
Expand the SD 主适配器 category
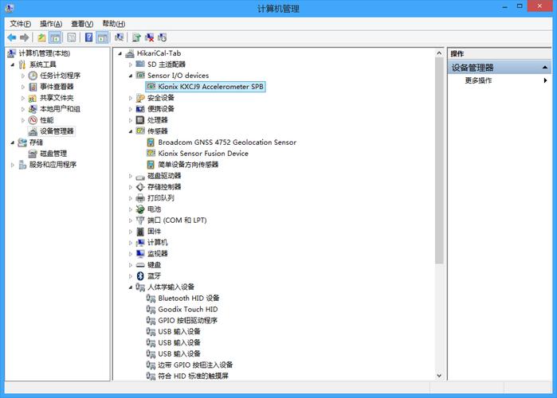tap(131, 64)
